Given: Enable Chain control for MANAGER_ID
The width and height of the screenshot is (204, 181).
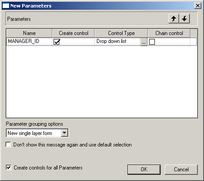Looking at the screenshot, I should [152, 42].
